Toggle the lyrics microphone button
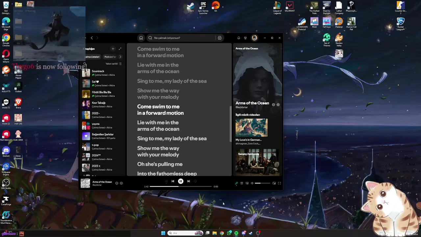Image resolution: width=421 pixels, height=237 pixels. click(236, 183)
